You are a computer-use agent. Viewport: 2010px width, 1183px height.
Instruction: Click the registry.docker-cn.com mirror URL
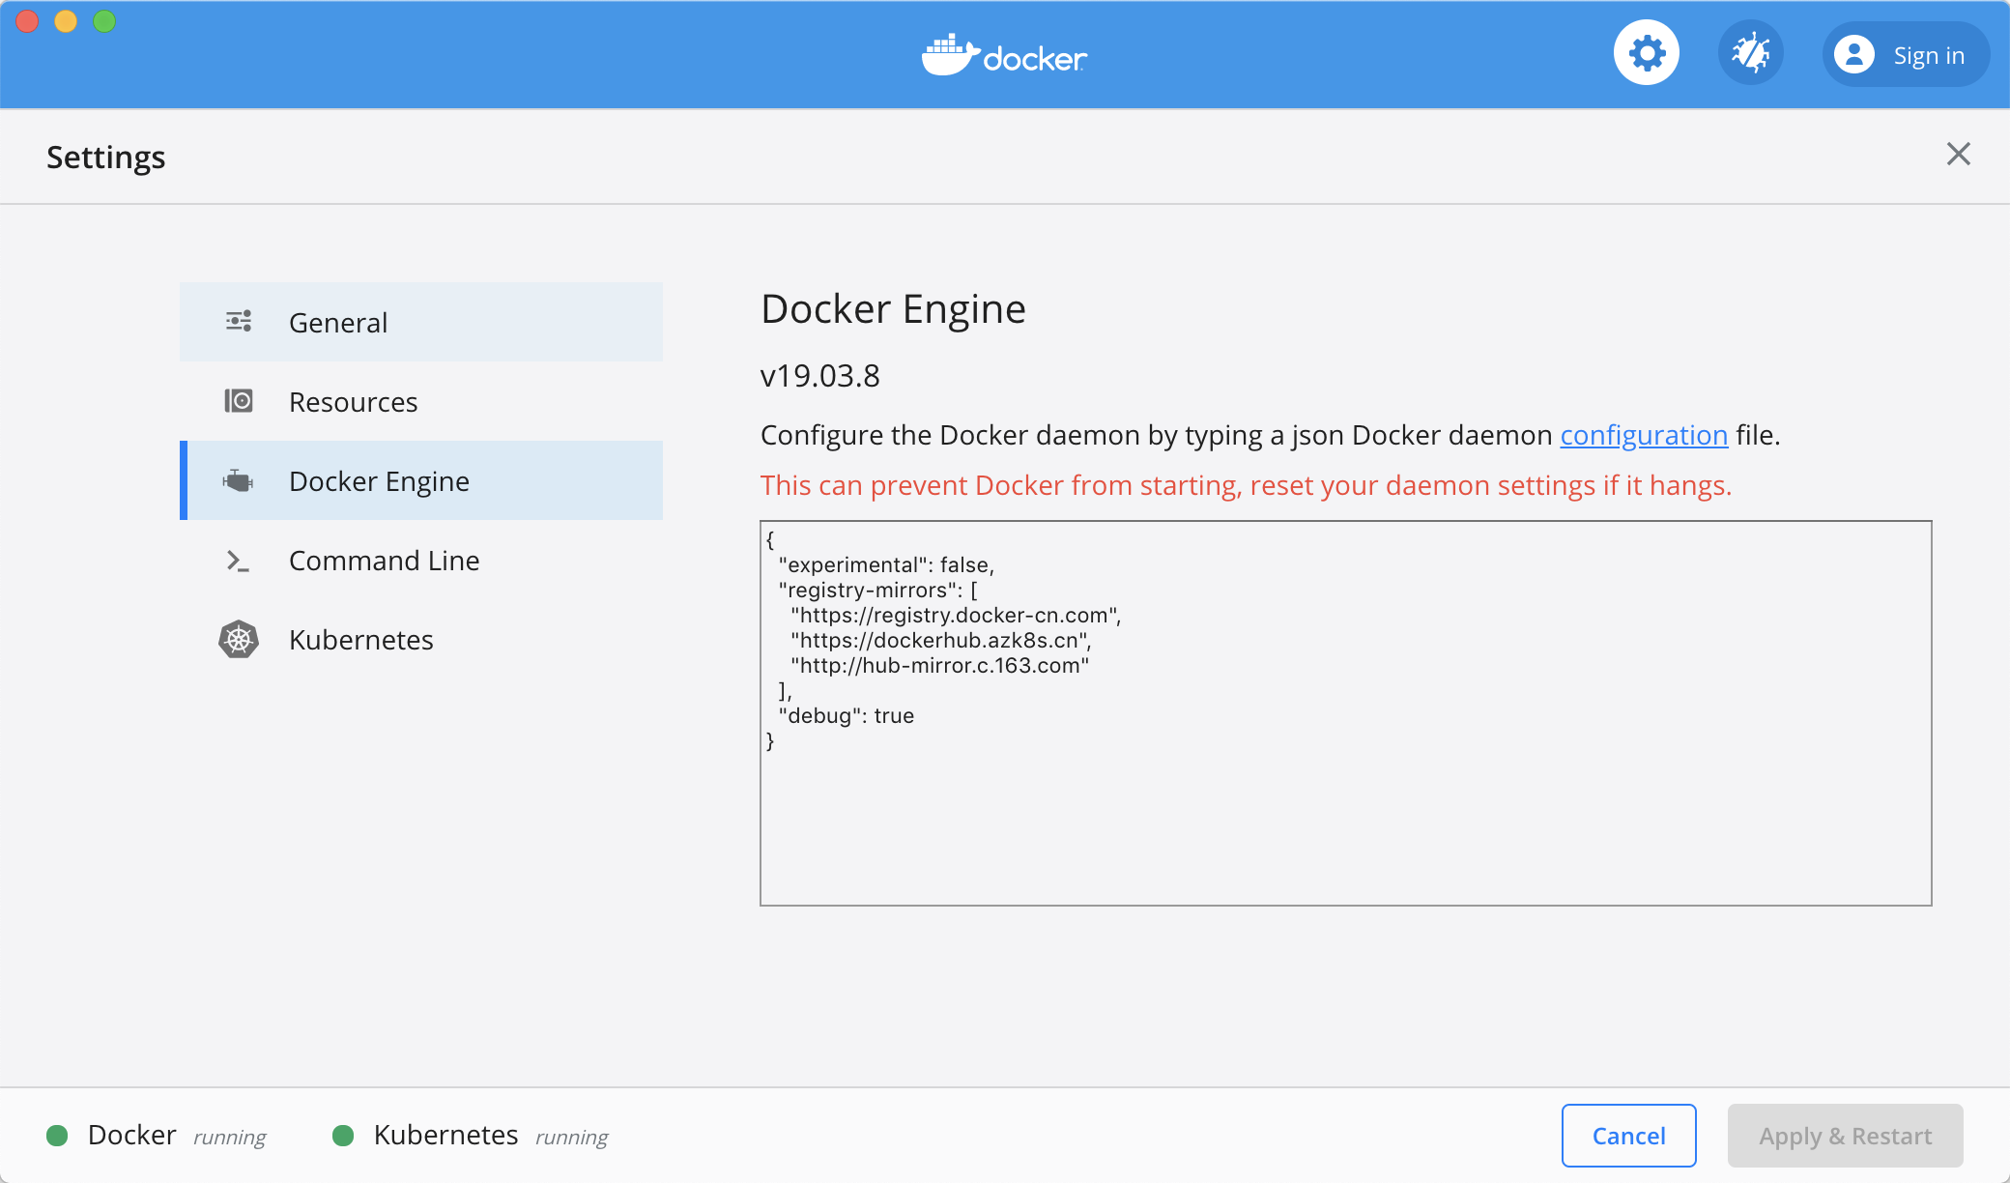tap(956, 615)
